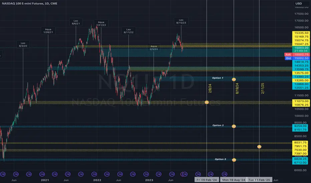Click the 15335.50 yellow price label
Image resolution: width=311 pixels, height=183 pixels.
coord(301,33)
